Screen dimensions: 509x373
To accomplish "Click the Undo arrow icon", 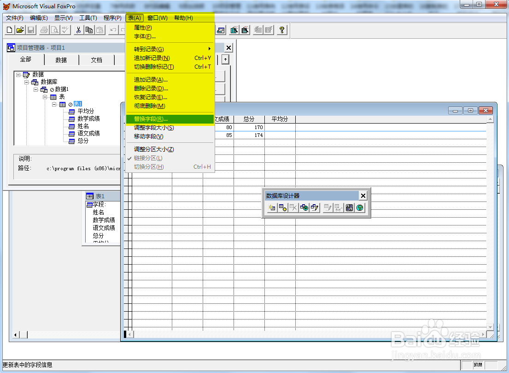I will [113, 30].
